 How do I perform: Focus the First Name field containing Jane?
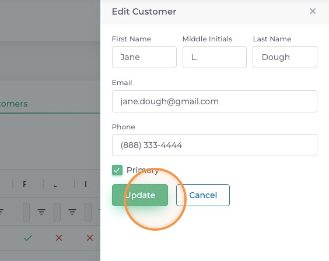(x=144, y=57)
